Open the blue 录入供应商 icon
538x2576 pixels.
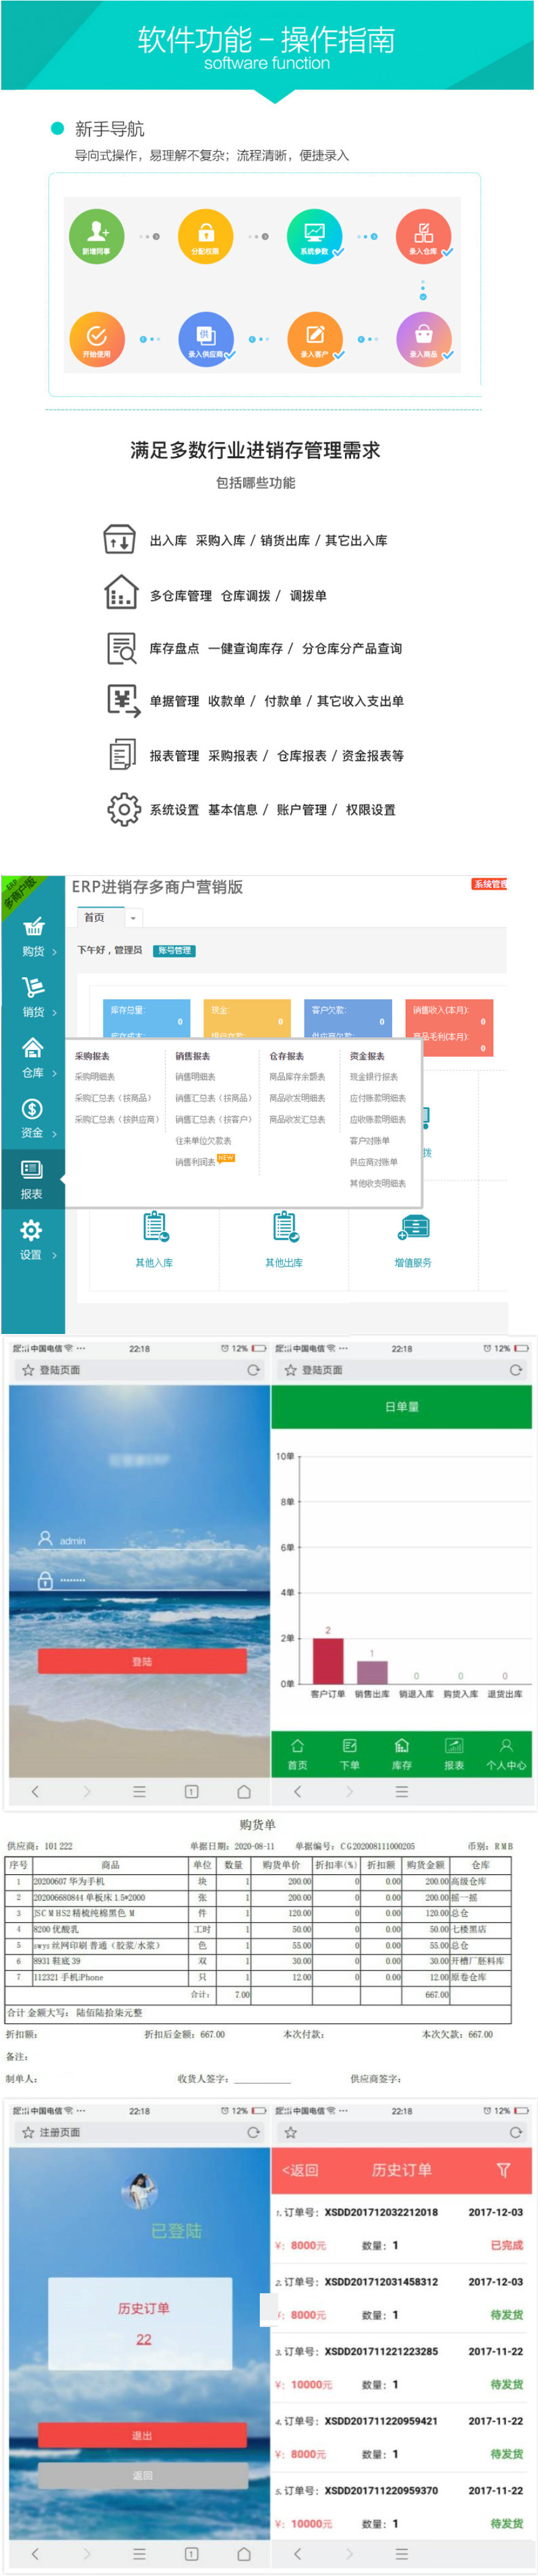point(206,339)
